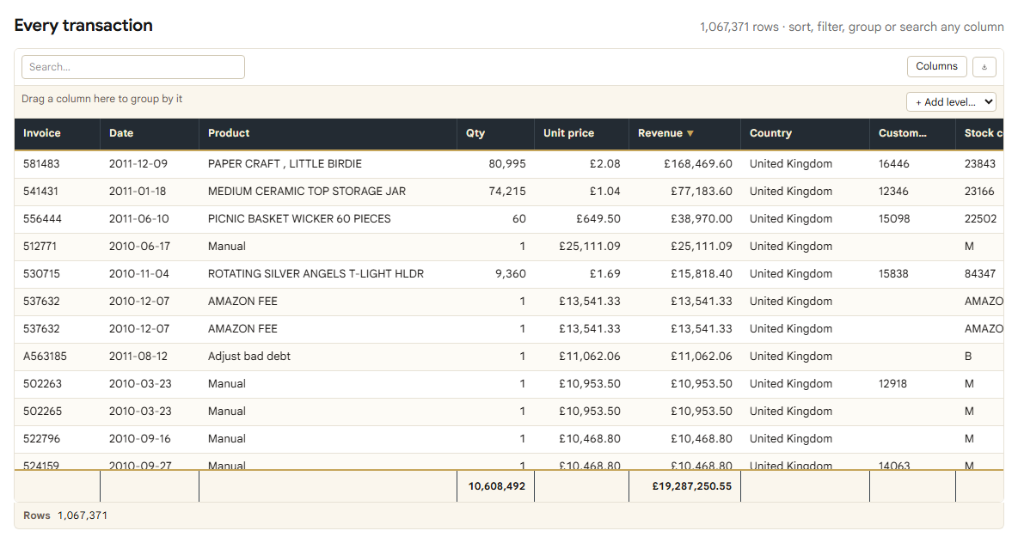Click unit price £649.50 cell

582,219
